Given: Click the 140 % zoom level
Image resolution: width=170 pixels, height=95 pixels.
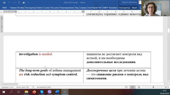Looking at the screenshot, I should tap(167, 87).
